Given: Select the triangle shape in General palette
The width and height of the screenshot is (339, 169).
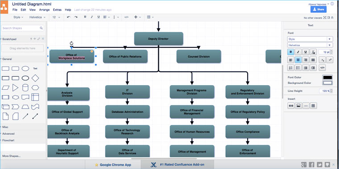Looking at the screenshot, I should point(15,87).
